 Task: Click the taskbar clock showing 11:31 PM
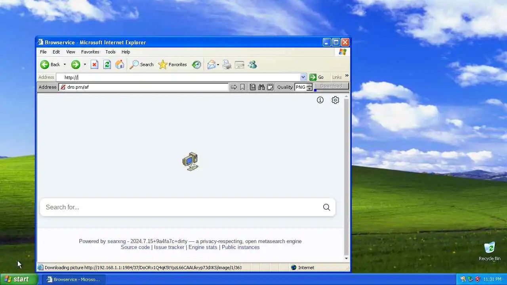(492, 279)
